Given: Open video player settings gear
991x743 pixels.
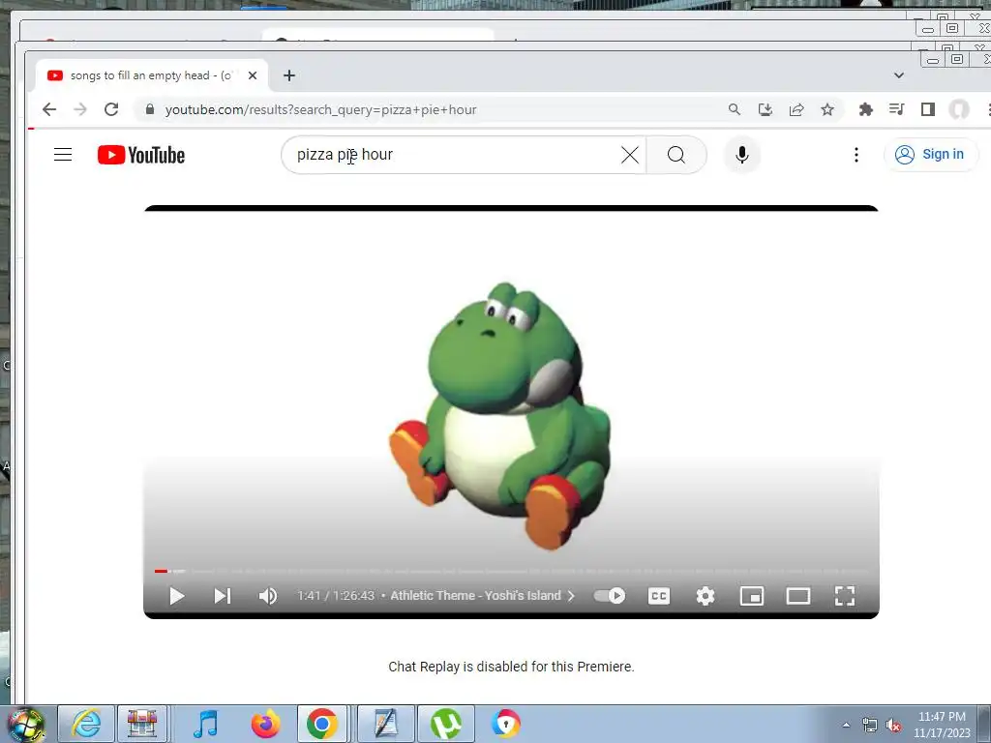Looking at the screenshot, I should coord(706,596).
